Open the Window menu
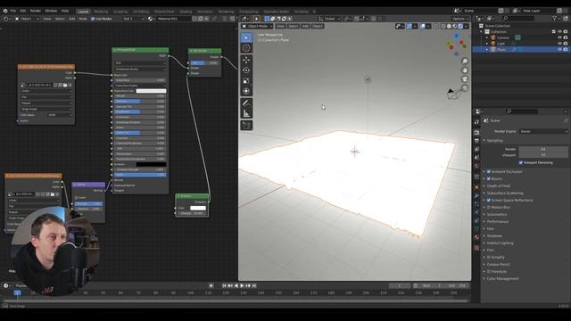Viewport: 571px width, 321px height. pyautogui.click(x=51, y=11)
